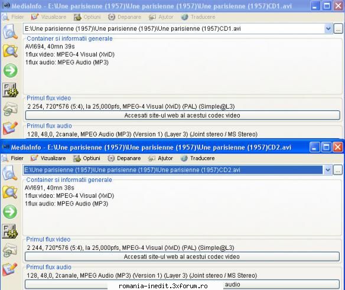The image size is (345, 290).
Task: Open Depanare menu in CD2 window
Action: (x=124, y=158)
